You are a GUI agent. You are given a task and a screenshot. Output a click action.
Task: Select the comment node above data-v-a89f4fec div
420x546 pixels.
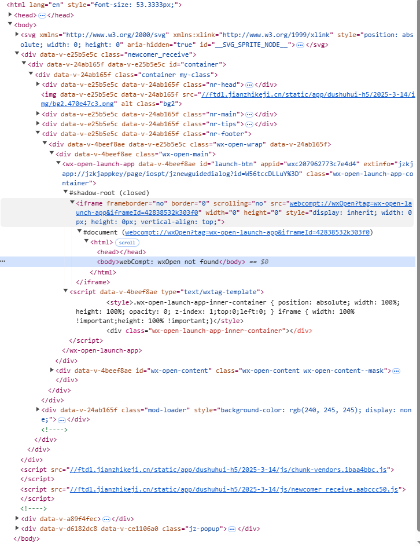(34, 508)
